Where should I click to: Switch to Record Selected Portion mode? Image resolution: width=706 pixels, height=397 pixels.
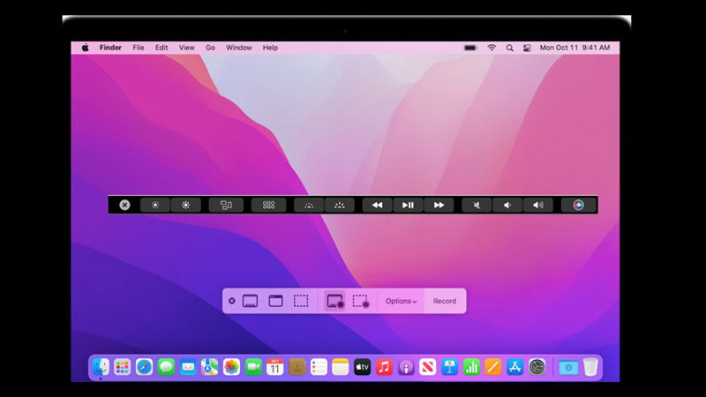[x=360, y=301]
